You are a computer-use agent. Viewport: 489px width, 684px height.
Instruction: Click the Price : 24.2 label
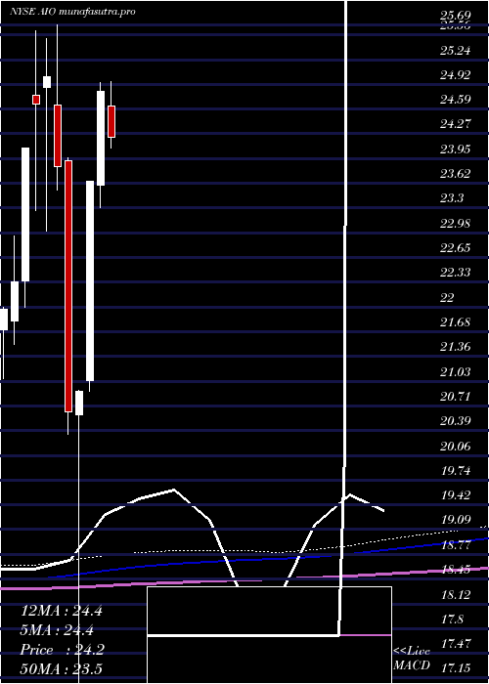point(63,650)
